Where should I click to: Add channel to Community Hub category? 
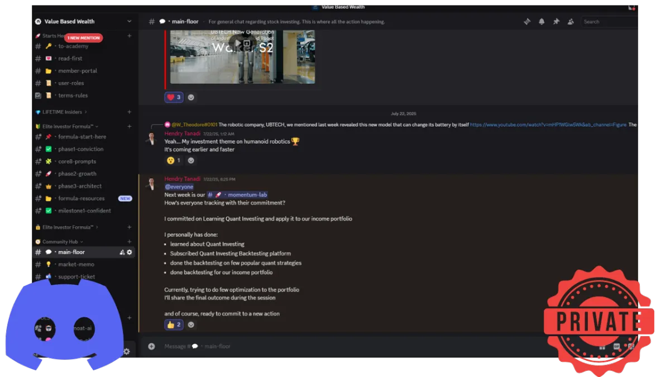130,242
